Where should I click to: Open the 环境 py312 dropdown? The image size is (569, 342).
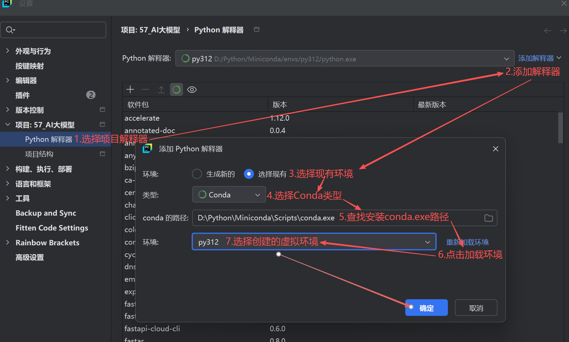click(314, 242)
